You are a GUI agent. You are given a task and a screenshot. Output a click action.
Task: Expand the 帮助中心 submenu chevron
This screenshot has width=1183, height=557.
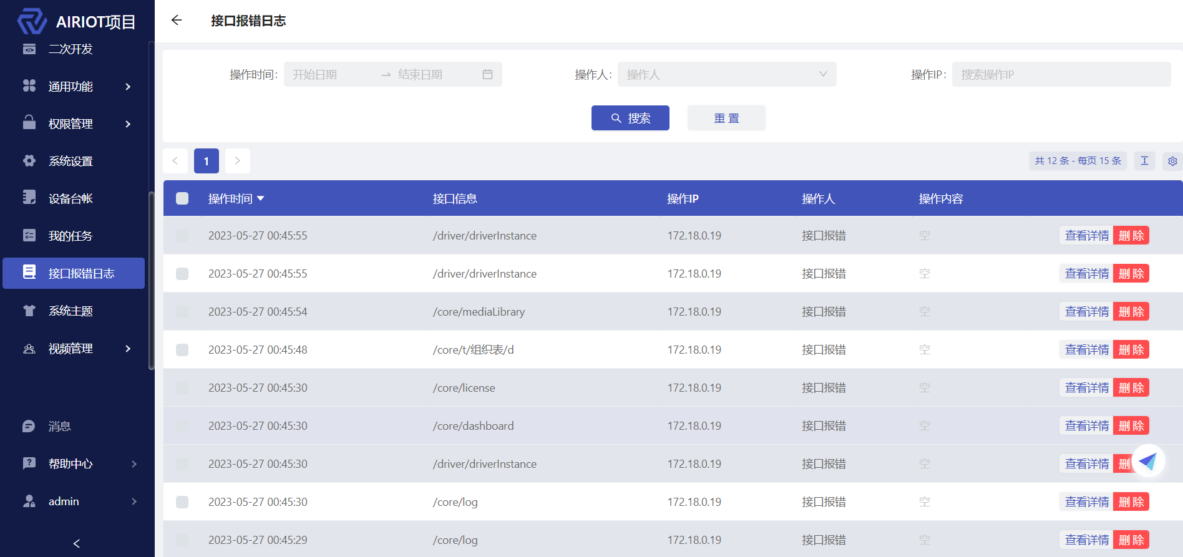pyautogui.click(x=134, y=464)
